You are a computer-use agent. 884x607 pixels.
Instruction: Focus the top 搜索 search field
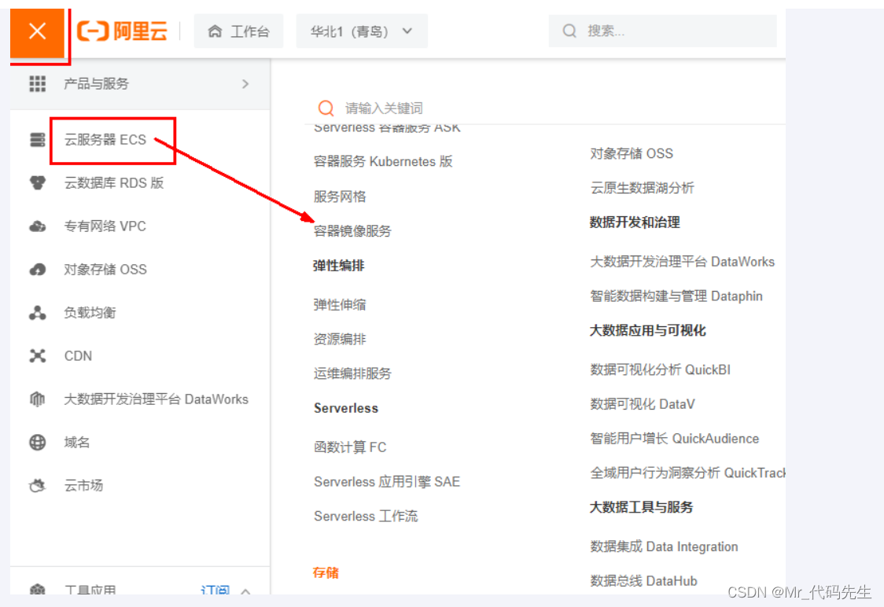click(x=662, y=31)
